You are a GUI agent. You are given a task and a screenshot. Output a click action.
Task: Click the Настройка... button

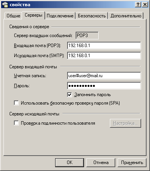point(125,123)
